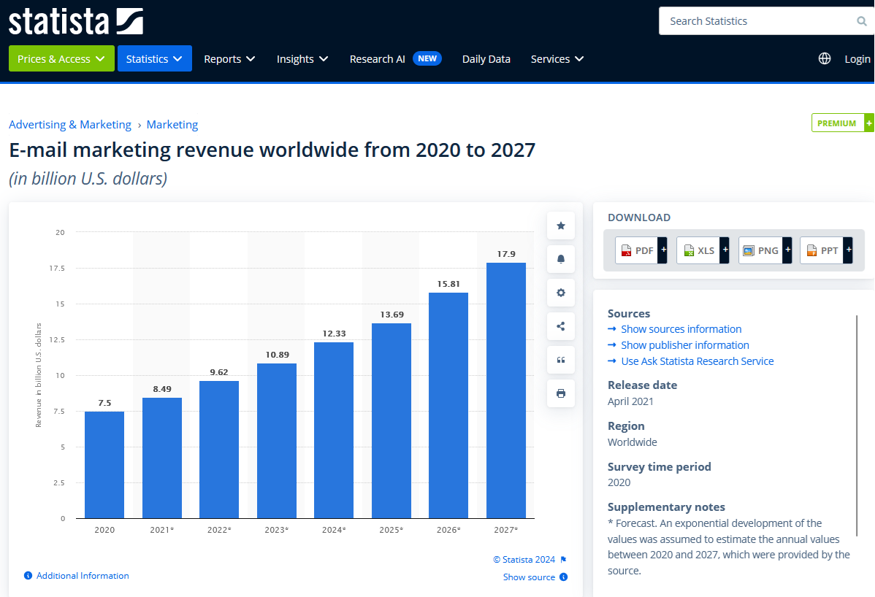Click the search magnifier icon
This screenshot has width=875, height=597.
pyautogui.click(x=862, y=21)
